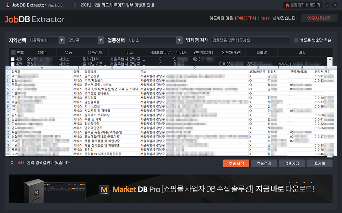Check the box for result row 429
Screen dimensions: 342x213
pos(13,64)
